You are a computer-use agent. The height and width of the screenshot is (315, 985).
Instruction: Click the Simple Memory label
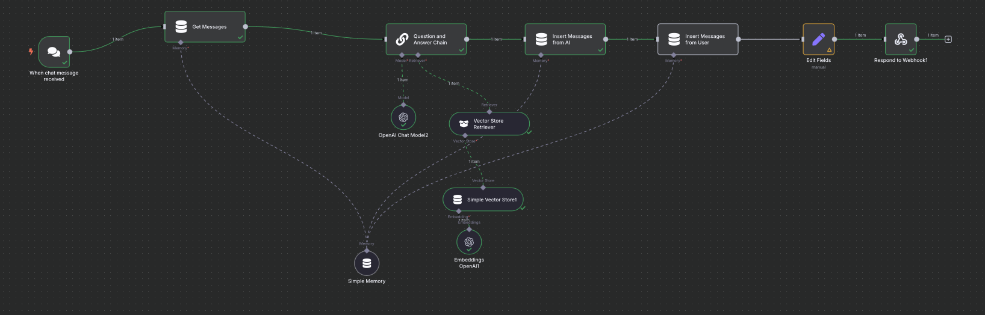point(367,281)
